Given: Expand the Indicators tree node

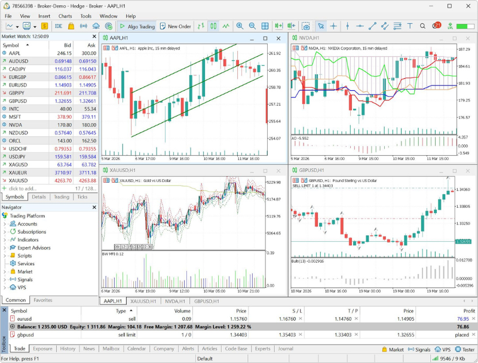Looking at the screenshot, I should pos(5,239).
